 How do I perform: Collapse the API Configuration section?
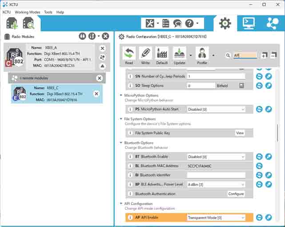pos(121,203)
